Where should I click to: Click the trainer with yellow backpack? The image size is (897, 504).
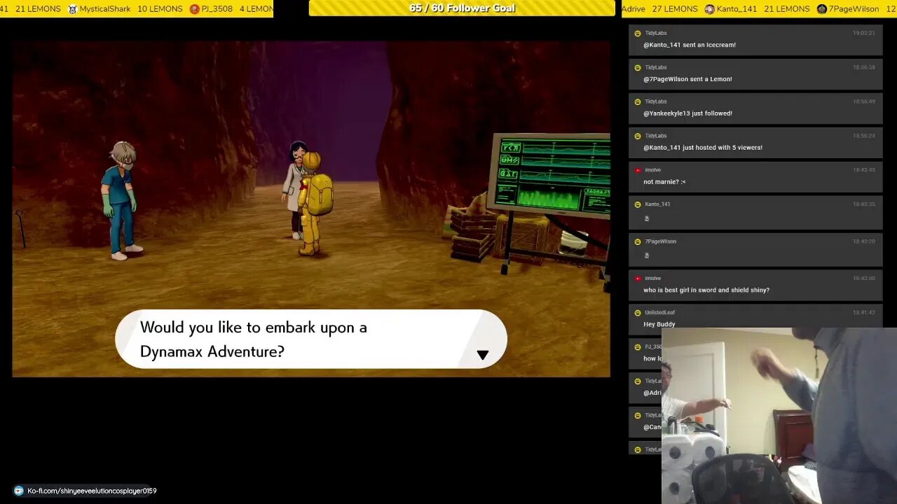[x=314, y=203]
